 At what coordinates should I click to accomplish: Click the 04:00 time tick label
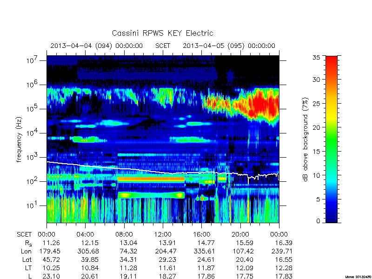tap(85, 235)
